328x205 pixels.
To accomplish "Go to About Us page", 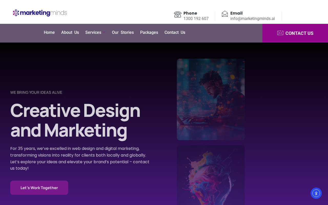I will [70, 33].
